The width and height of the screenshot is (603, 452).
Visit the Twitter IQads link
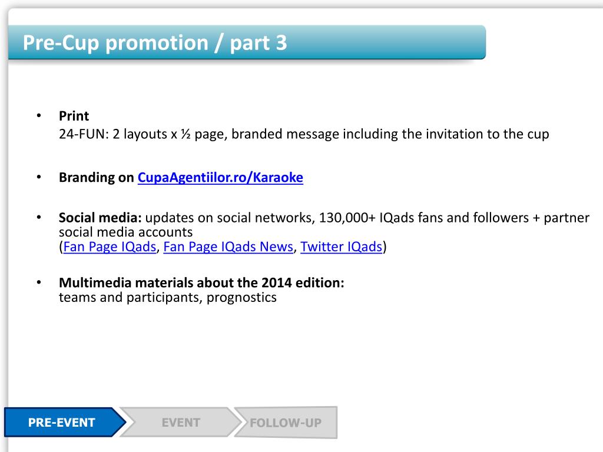click(341, 247)
